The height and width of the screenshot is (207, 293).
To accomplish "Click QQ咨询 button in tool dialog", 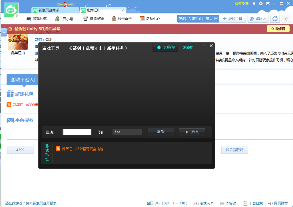I will 165,47.
